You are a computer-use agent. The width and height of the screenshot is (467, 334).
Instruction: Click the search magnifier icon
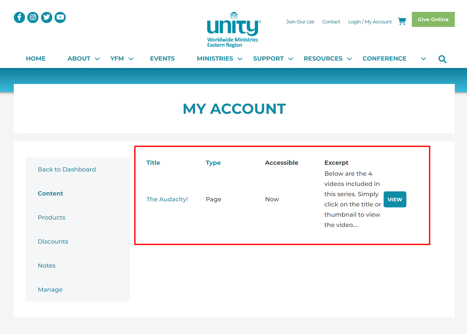point(442,59)
